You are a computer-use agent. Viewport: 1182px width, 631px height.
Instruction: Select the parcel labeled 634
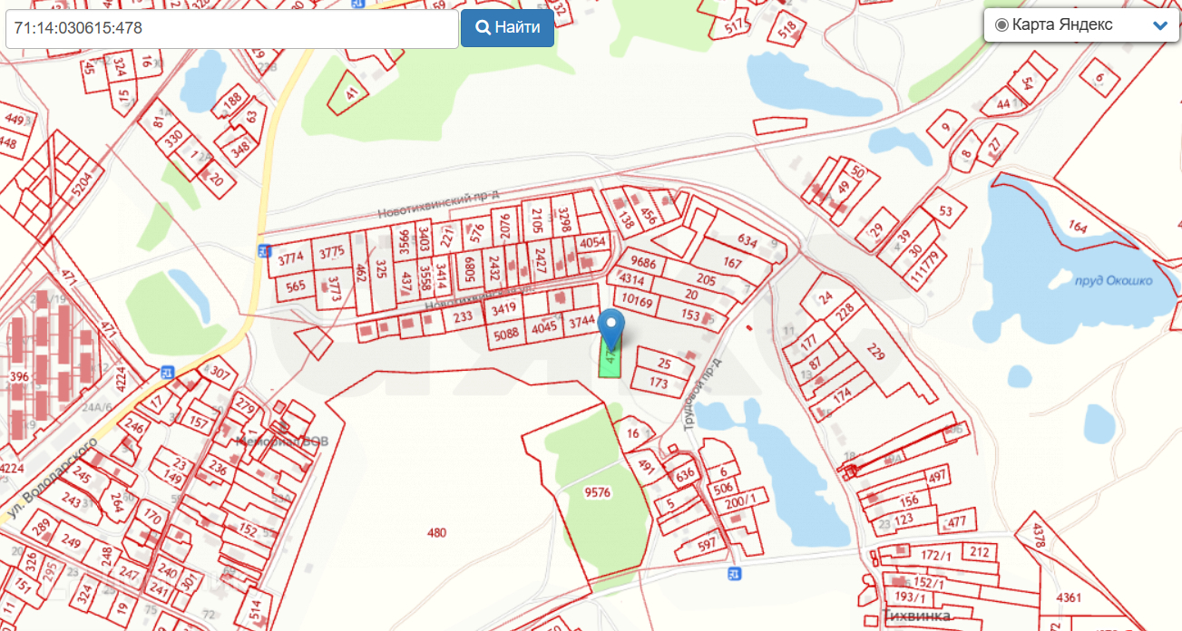[x=747, y=241]
